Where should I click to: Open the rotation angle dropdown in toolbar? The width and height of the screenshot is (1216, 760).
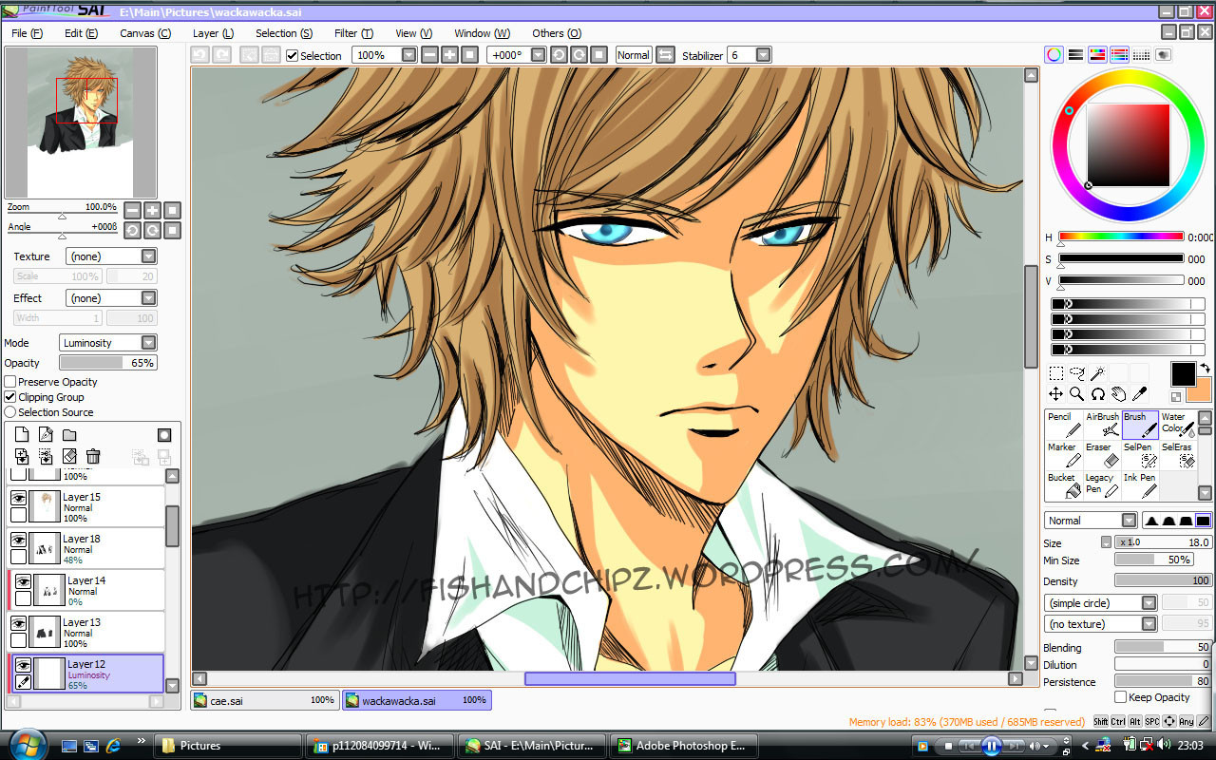tap(516, 55)
